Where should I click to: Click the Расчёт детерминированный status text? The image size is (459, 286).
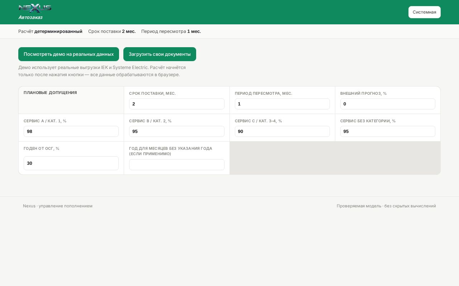pos(50,31)
